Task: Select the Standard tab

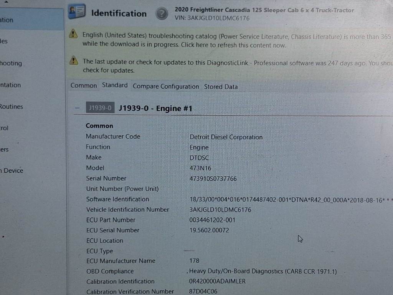Action: point(115,85)
